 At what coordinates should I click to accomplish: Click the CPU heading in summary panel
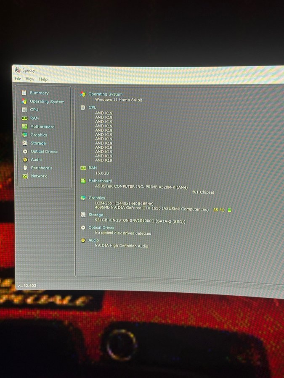pyautogui.click(x=93, y=108)
